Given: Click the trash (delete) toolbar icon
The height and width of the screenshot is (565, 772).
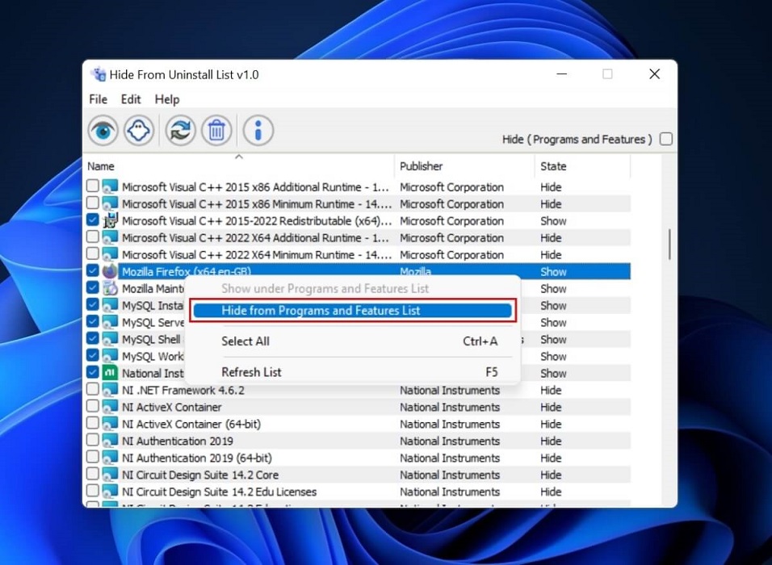Looking at the screenshot, I should point(216,129).
